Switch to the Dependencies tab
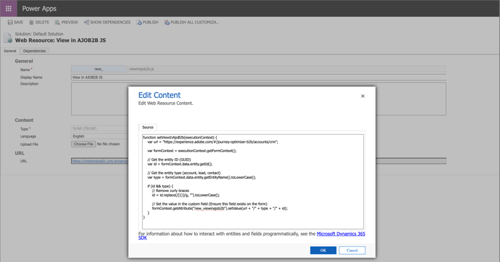The image size is (500, 262). (35, 51)
